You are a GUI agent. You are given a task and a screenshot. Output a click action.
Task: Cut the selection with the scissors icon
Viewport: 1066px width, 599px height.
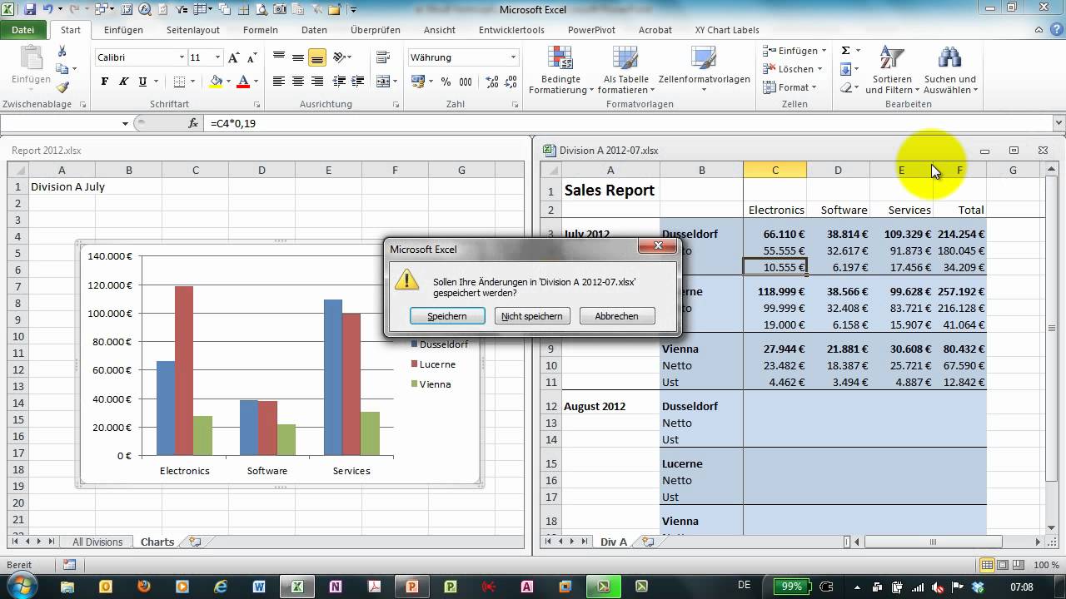click(x=62, y=52)
